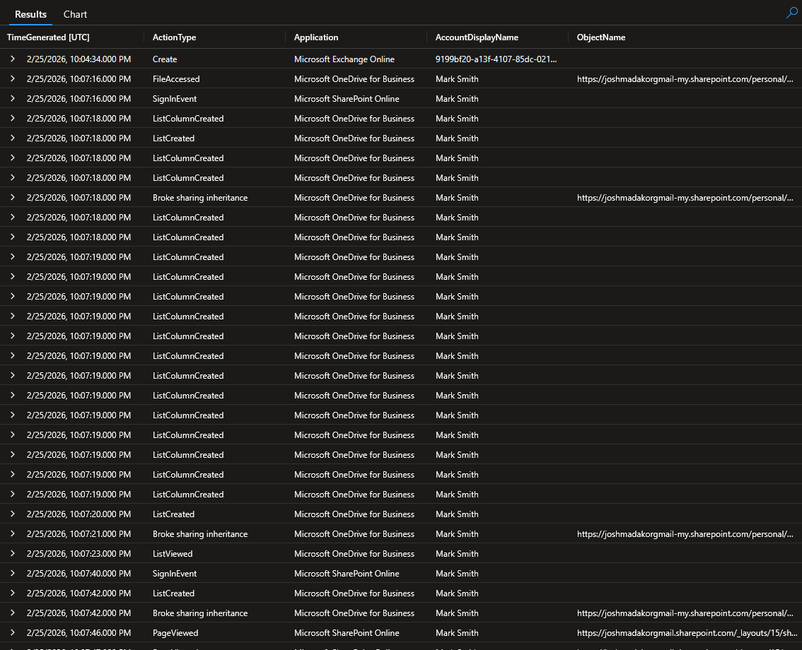Viewport: 802px width, 650px height.
Task: Select the ObjectName URL in the PageViewed row
Action: tap(687, 632)
